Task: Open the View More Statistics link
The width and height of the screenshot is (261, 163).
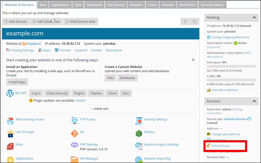Action: click(225, 90)
